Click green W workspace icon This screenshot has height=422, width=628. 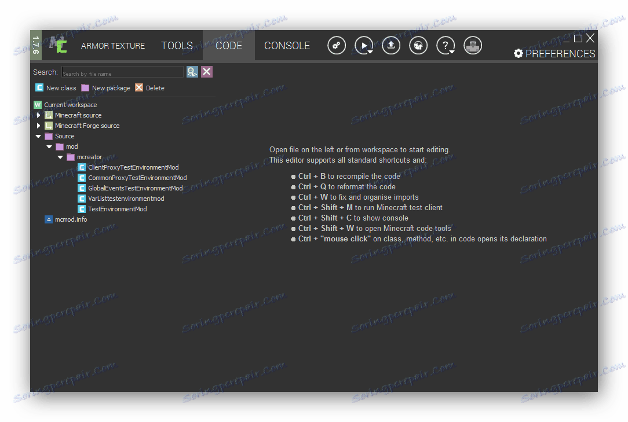click(x=38, y=105)
